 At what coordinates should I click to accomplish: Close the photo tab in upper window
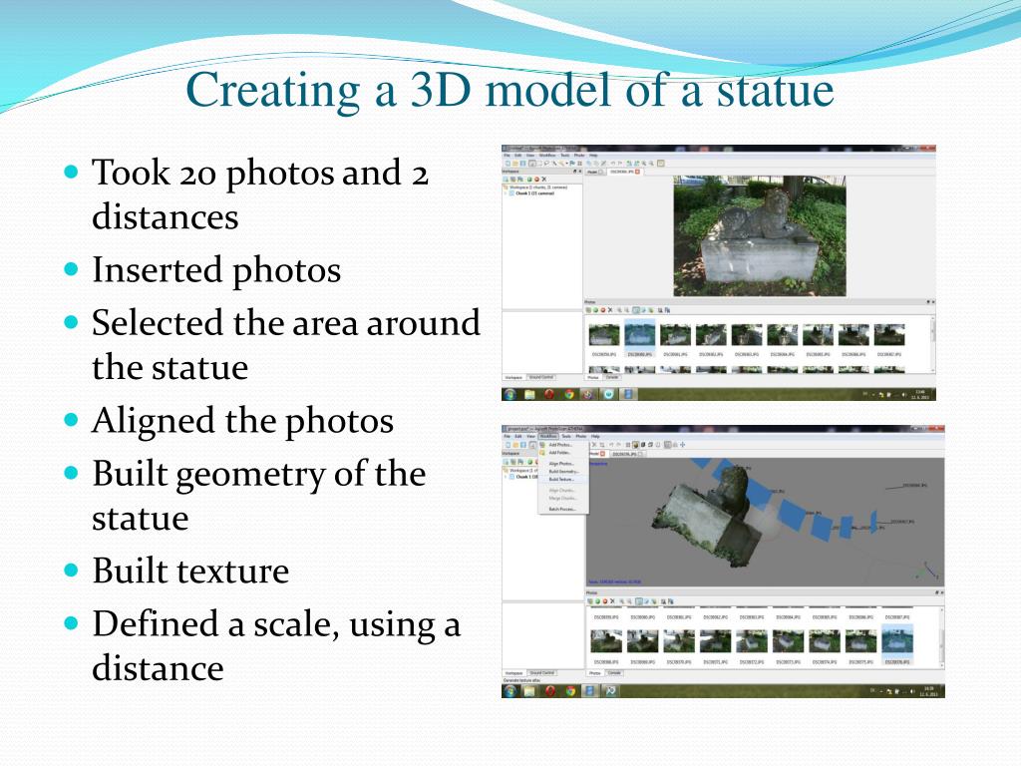point(637,172)
